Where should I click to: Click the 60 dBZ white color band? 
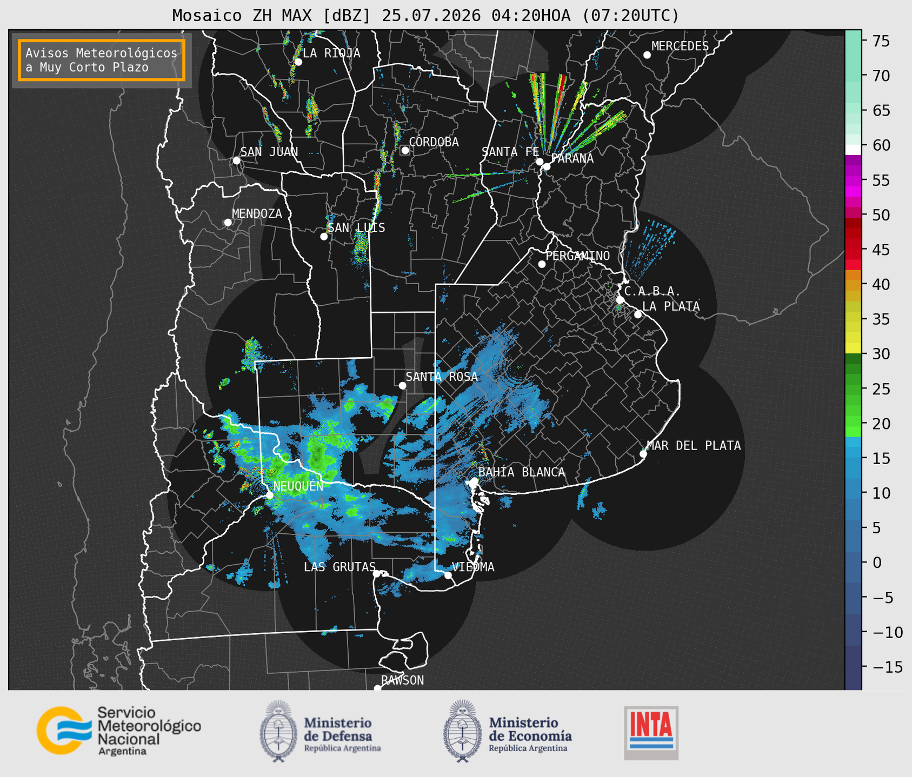point(853,150)
